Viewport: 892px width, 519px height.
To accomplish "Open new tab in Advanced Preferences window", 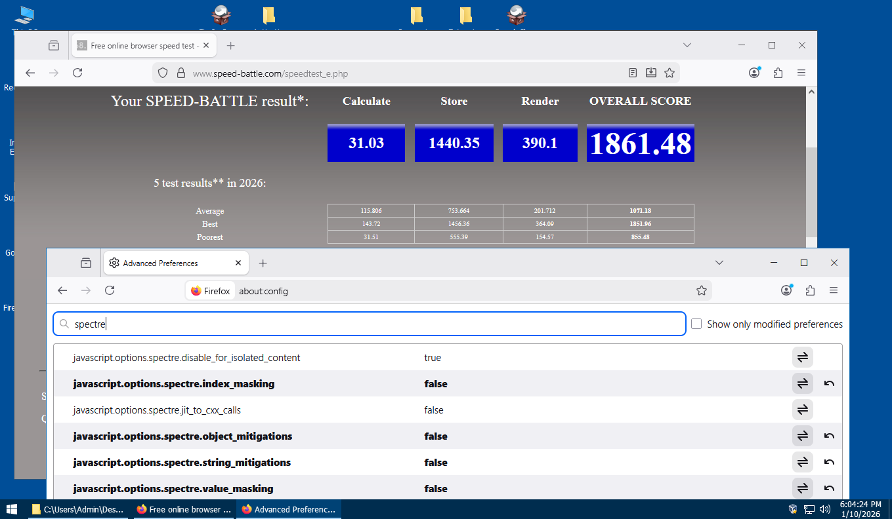I will pyautogui.click(x=263, y=263).
